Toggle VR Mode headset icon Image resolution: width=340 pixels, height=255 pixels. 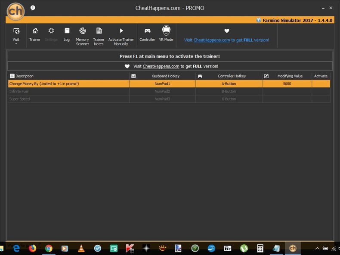pos(166,31)
